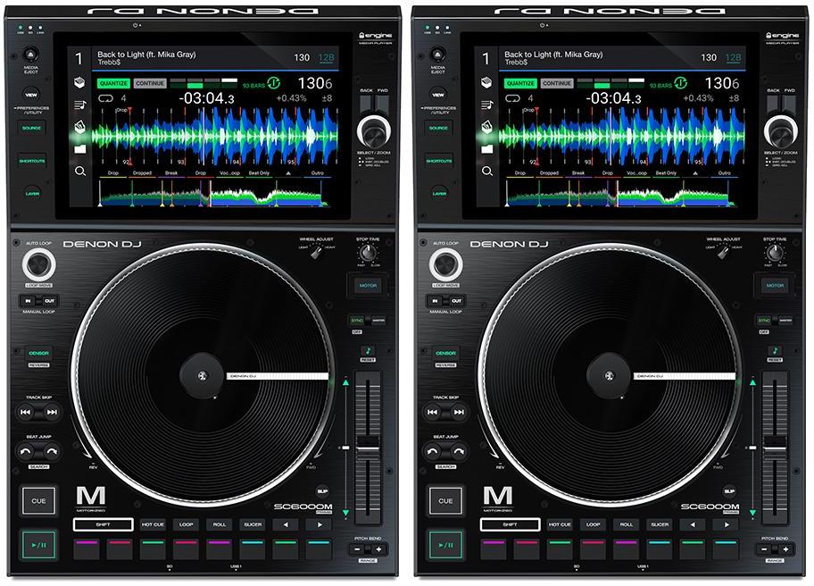Toggle Continue mode on right deck screen
Screen dimensions: 814x586
pyautogui.click(x=557, y=83)
